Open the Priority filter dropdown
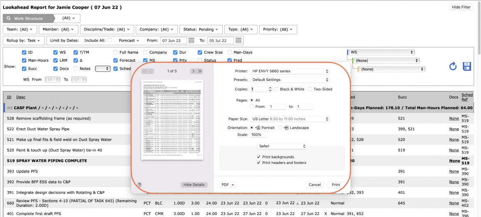This screenshot has height=217, width=481. tap(278, 30)
